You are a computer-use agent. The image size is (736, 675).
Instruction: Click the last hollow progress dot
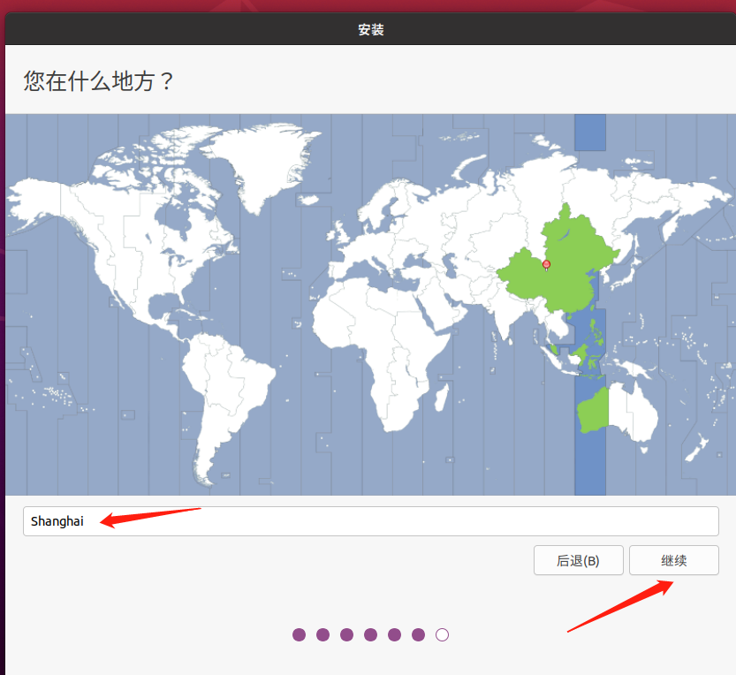pos(442,634)
